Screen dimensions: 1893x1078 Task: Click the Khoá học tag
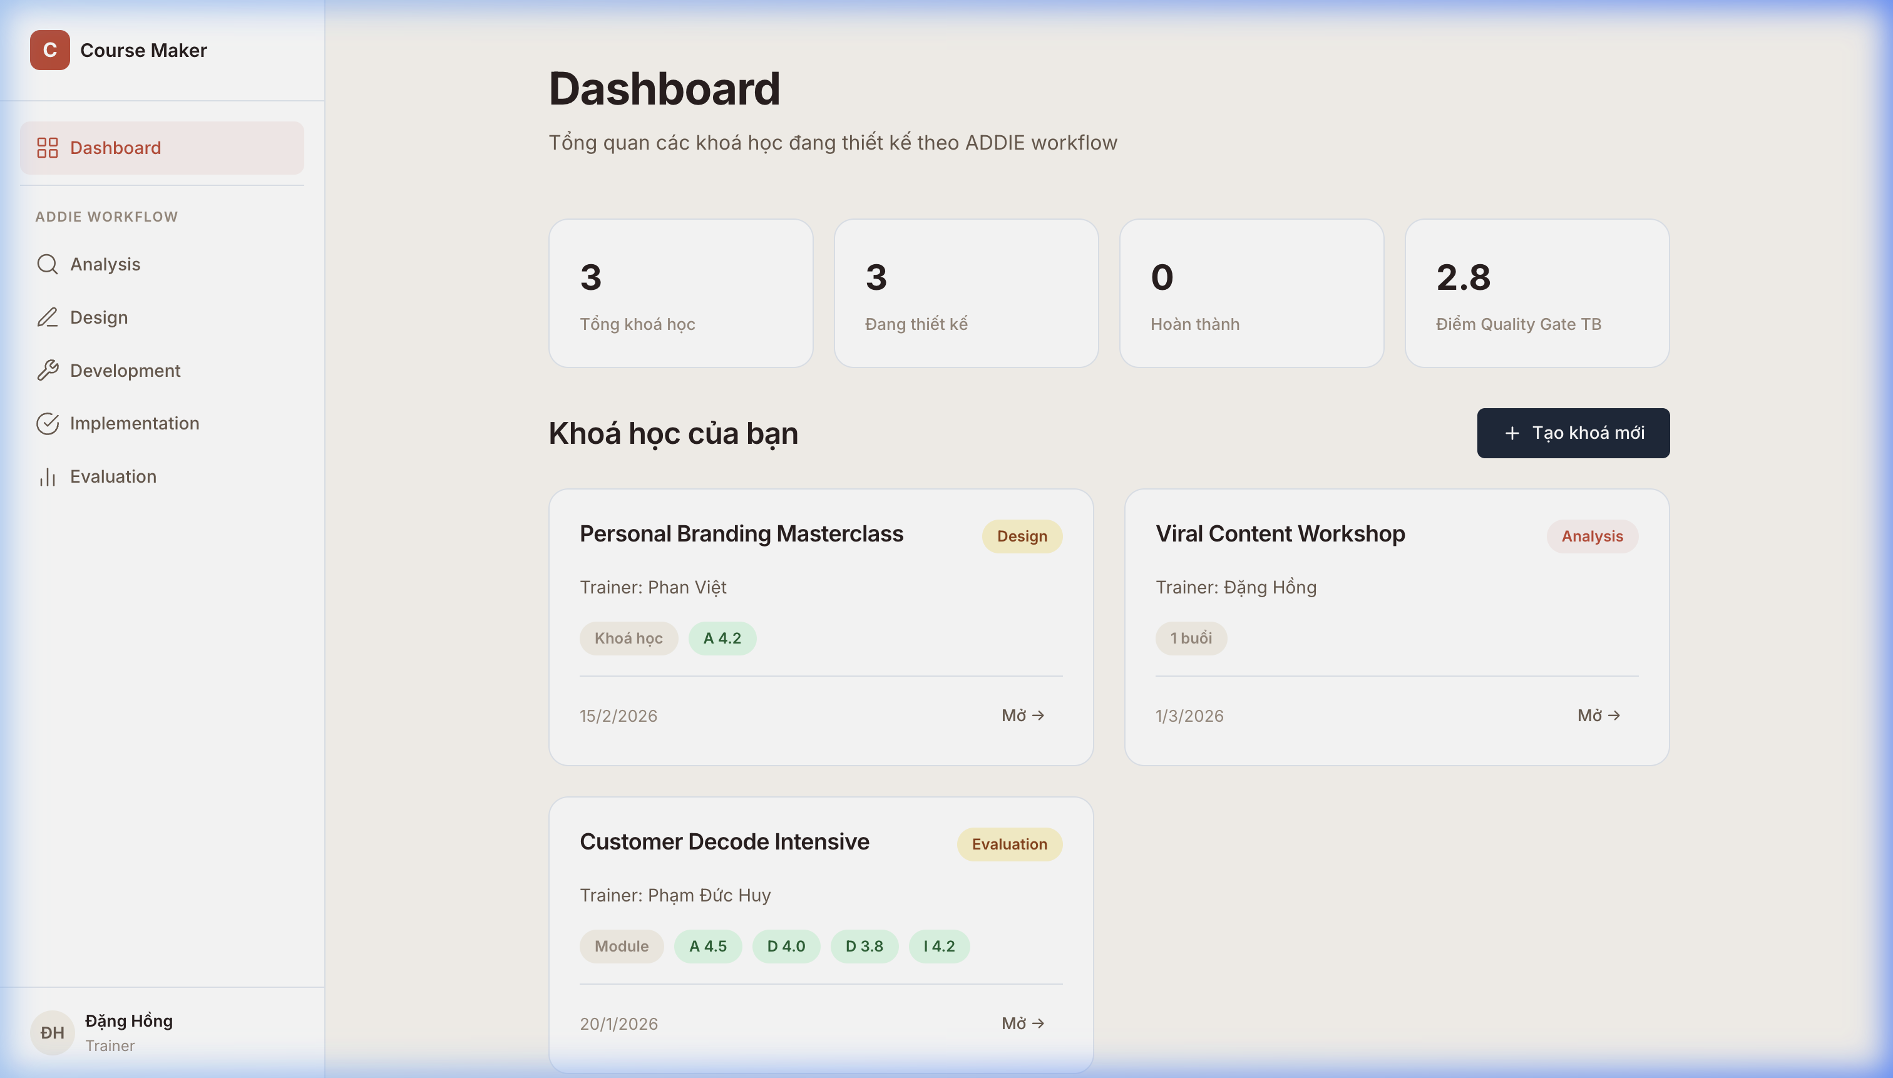[628, 638]
